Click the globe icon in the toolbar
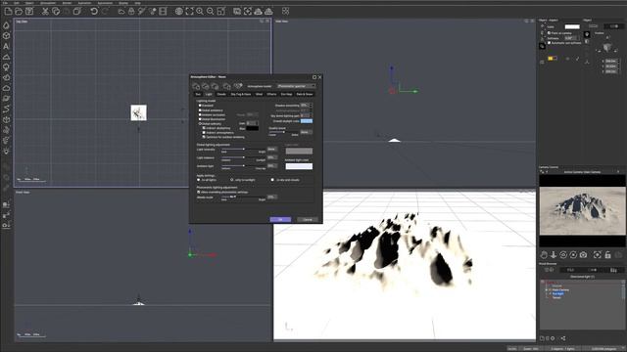 click(x=179, y=11)
